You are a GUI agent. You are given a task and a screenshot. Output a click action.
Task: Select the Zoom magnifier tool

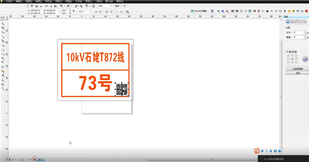click(x=2, y=32)
